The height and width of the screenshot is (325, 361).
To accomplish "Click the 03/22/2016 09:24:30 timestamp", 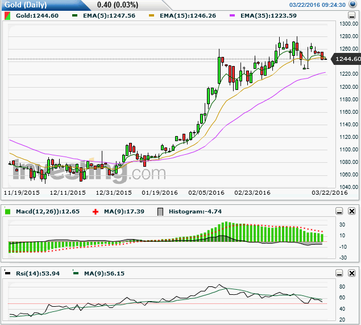I will click(317, 5).
